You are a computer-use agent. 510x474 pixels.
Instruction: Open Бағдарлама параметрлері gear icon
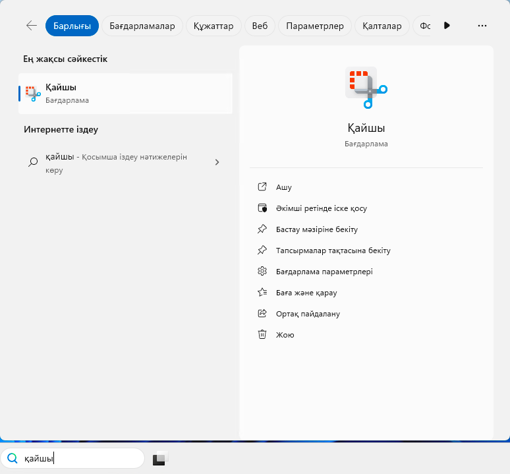click(x=262, y=272)
